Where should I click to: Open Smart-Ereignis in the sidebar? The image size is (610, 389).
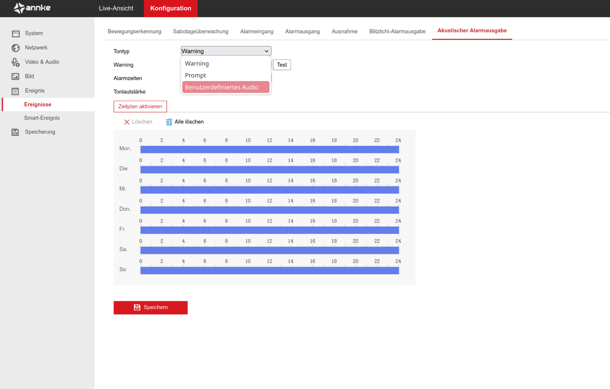pos(42,118)
